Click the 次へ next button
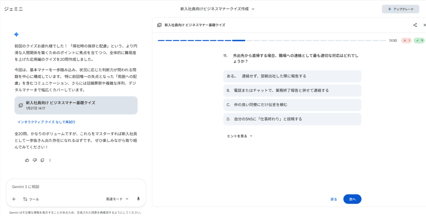The height and width of the screenshot is (216, 426). (352, 199)
